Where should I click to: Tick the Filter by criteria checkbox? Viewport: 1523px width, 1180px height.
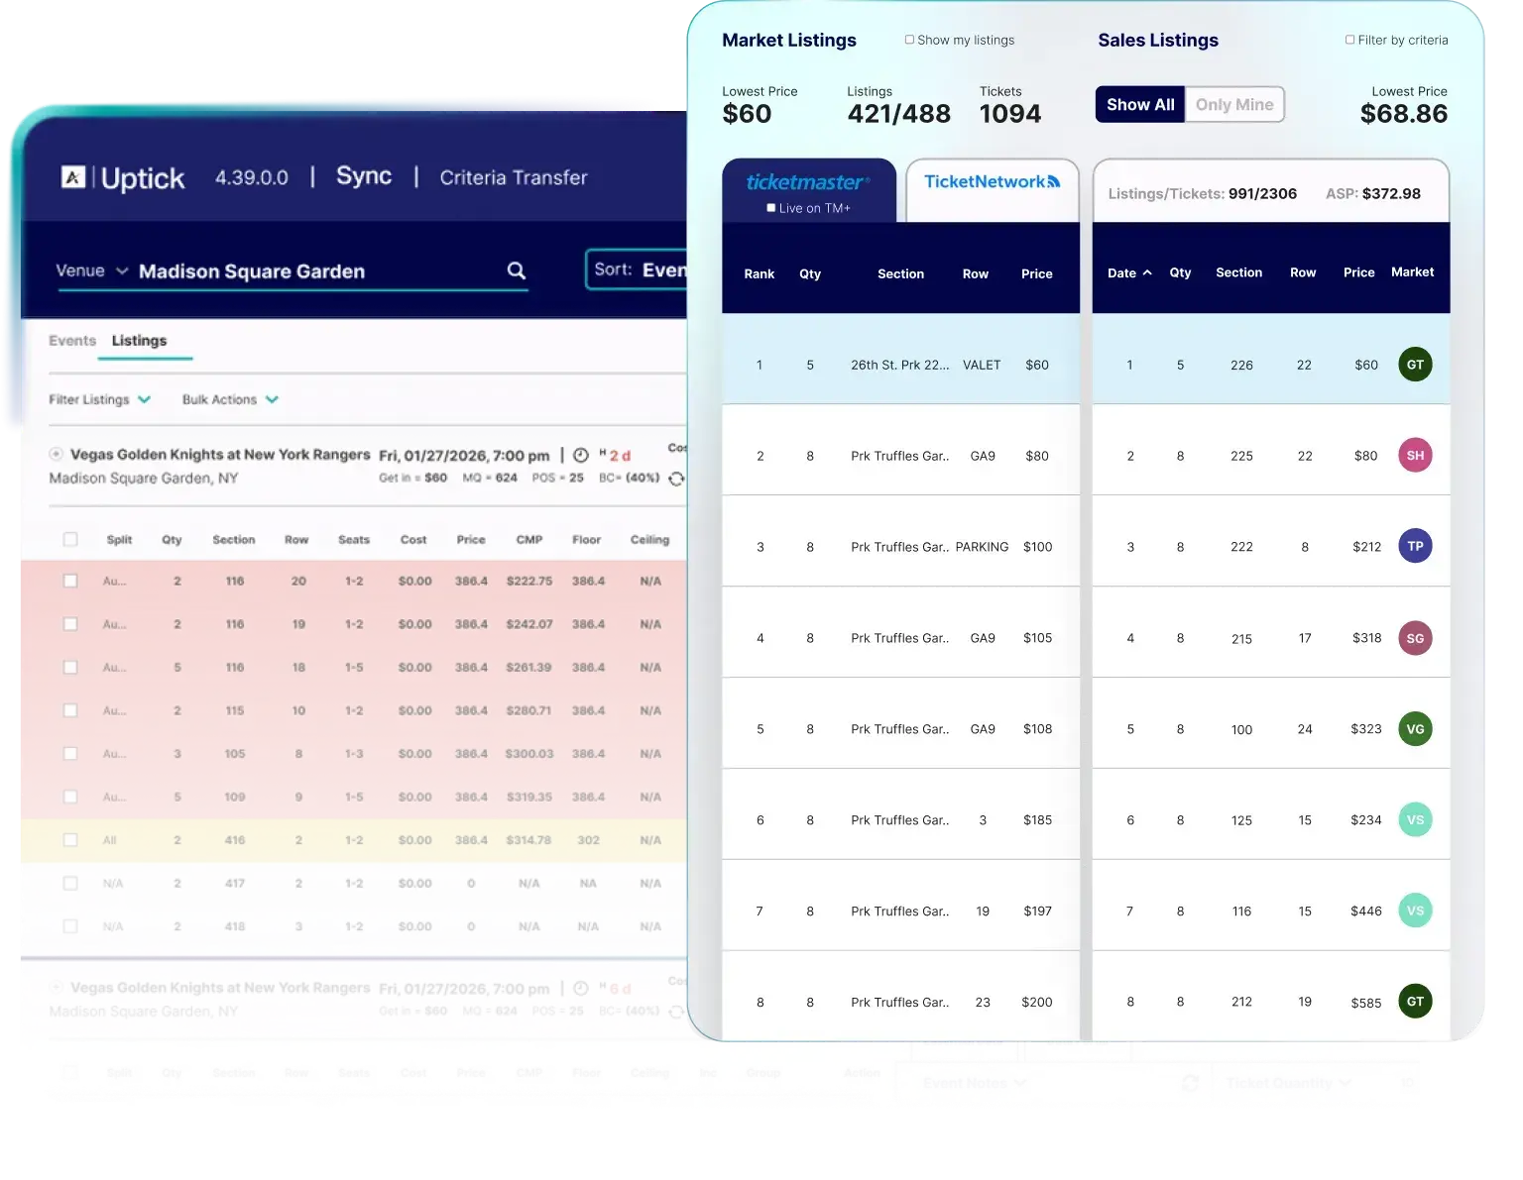1349,40
